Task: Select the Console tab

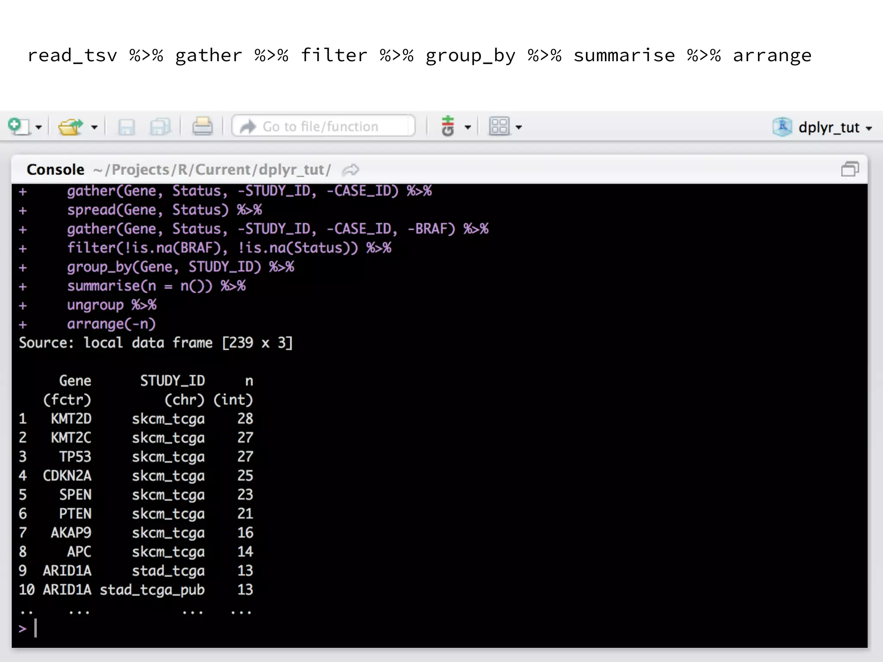Action: pos(55,169)
